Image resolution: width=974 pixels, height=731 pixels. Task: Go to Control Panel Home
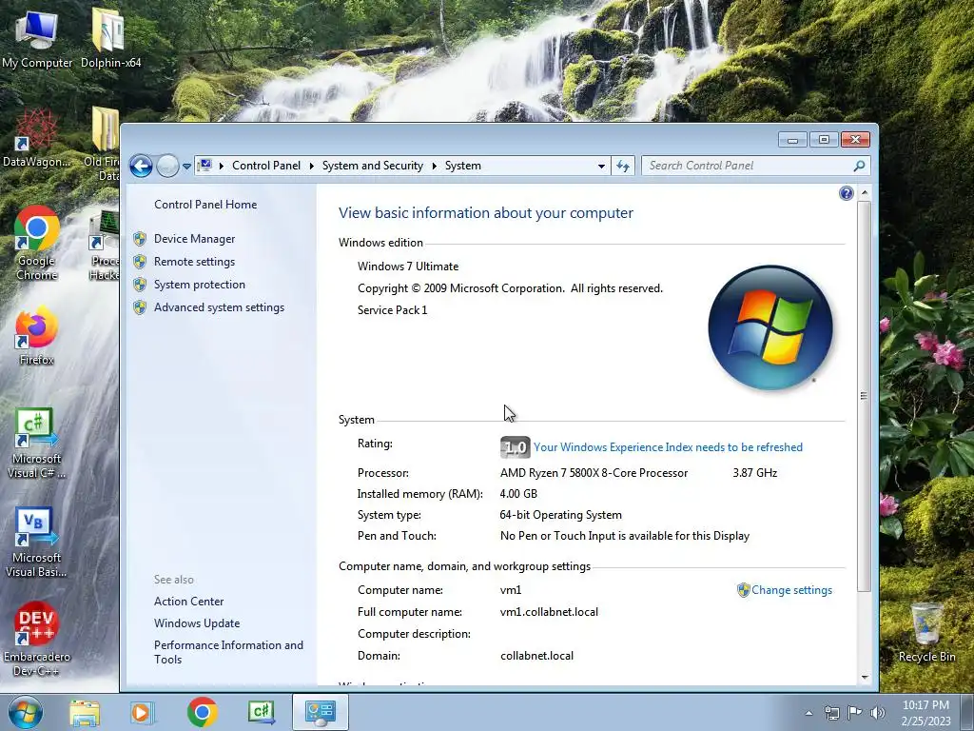[205, 205]
